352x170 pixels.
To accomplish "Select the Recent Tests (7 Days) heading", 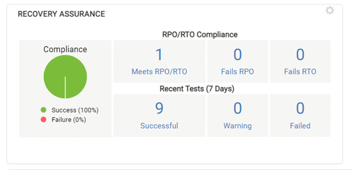I will (x=197, y=89).
